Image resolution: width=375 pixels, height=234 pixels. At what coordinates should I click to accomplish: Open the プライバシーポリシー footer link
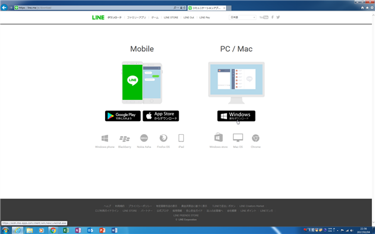[140, 206]
